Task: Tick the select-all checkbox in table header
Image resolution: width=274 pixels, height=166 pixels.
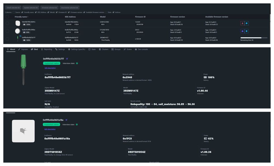Action: click(7, 17)
